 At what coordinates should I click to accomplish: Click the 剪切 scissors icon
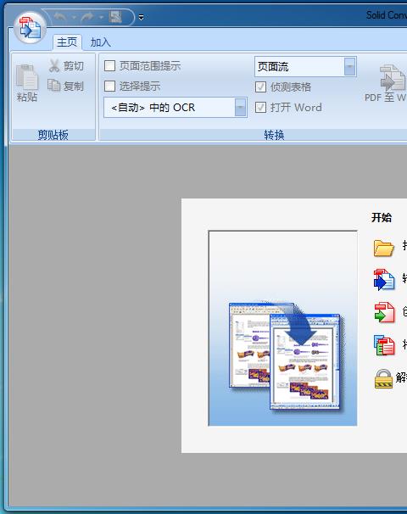tap(54, 65)
